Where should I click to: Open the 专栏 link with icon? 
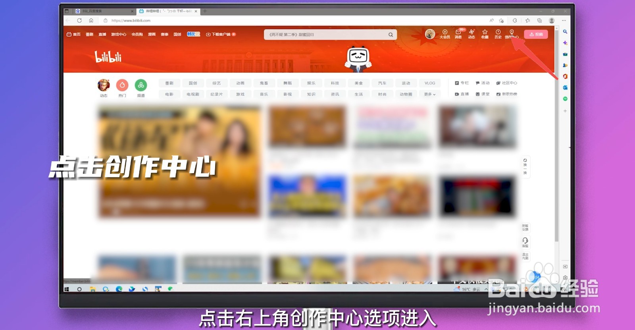pyautogui.click(x=462, y=83)
